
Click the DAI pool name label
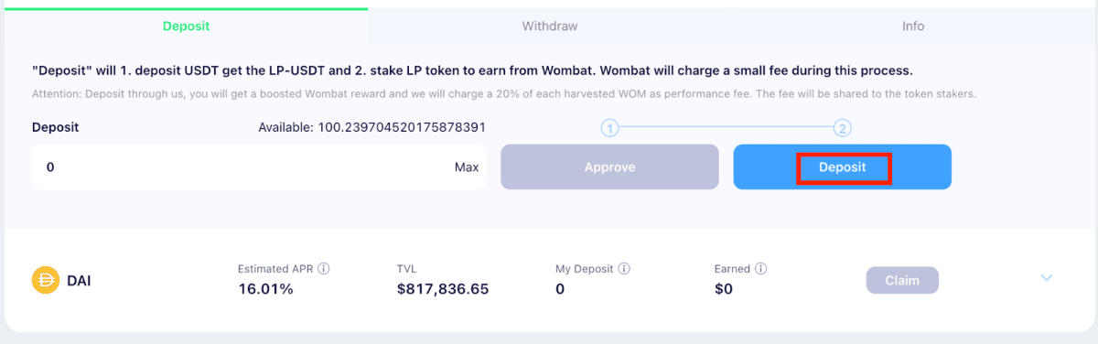click(78, 281)
